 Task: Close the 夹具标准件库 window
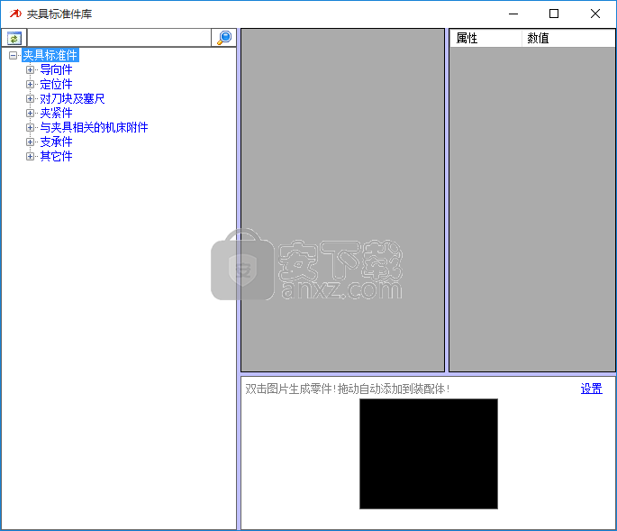click(x=595, y=14)
